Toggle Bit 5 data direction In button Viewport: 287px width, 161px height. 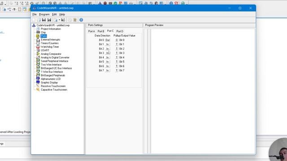tap(108, 62)
